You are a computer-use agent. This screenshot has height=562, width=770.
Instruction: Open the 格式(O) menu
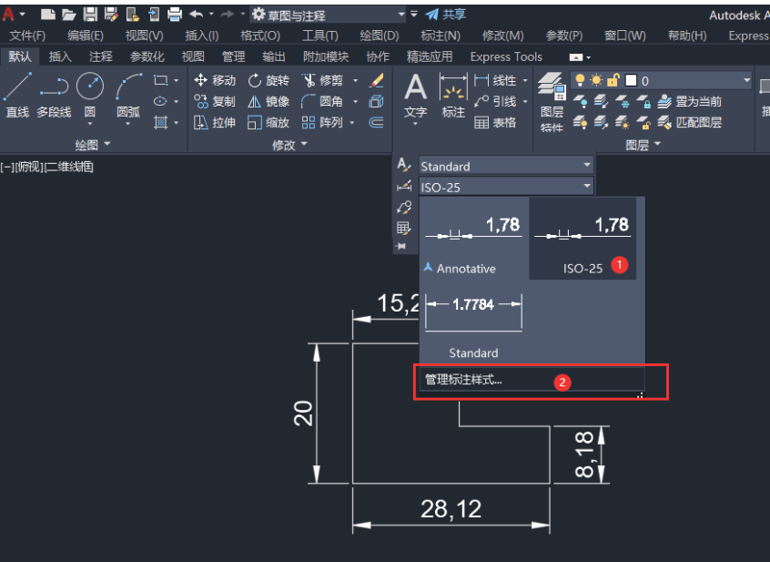pos(260,36)
